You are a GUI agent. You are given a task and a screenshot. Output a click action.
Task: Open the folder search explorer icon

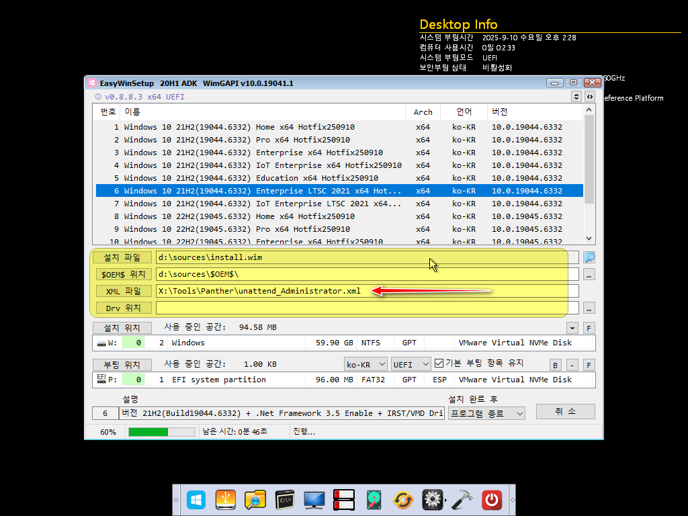255,500
